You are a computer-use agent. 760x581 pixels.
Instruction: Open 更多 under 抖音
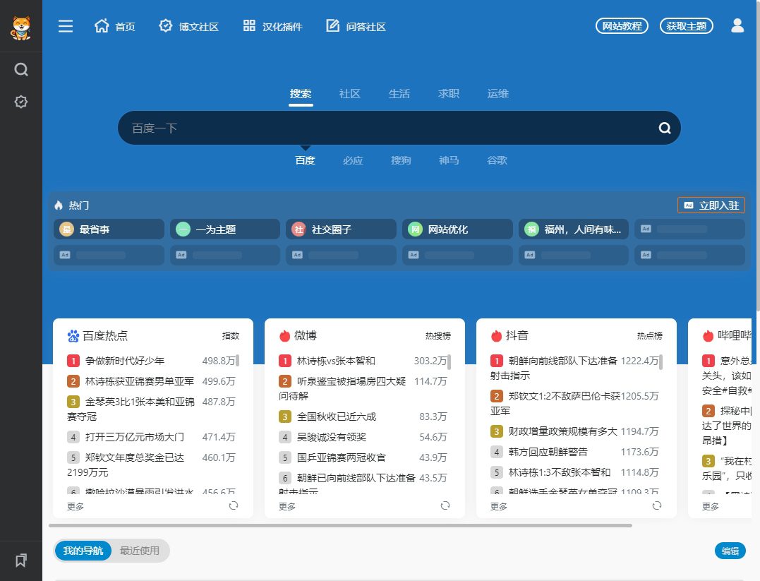[499, 506]
